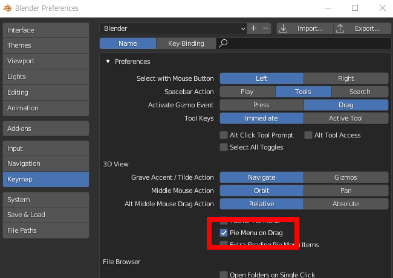Image resolution: width=393 pixels, height=278 pixels.
Task: Set Tool Keys to Immediate
Action: (262, 118)
